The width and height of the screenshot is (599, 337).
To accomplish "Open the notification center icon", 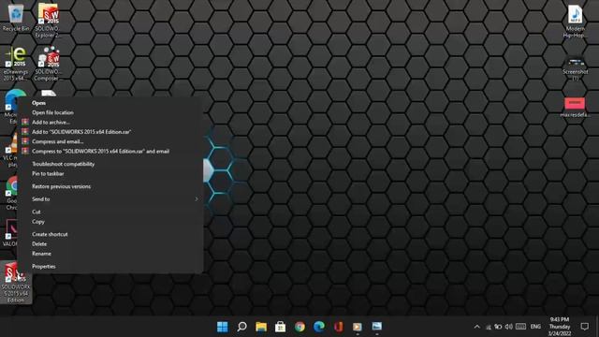I will point(584,327).
